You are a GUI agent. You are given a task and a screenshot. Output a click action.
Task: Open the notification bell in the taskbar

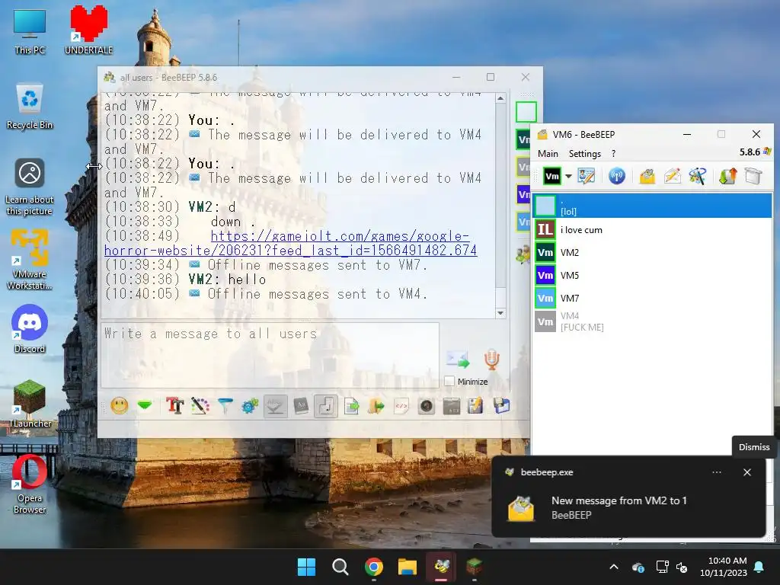pyautogui.click(x=759, y=567)
